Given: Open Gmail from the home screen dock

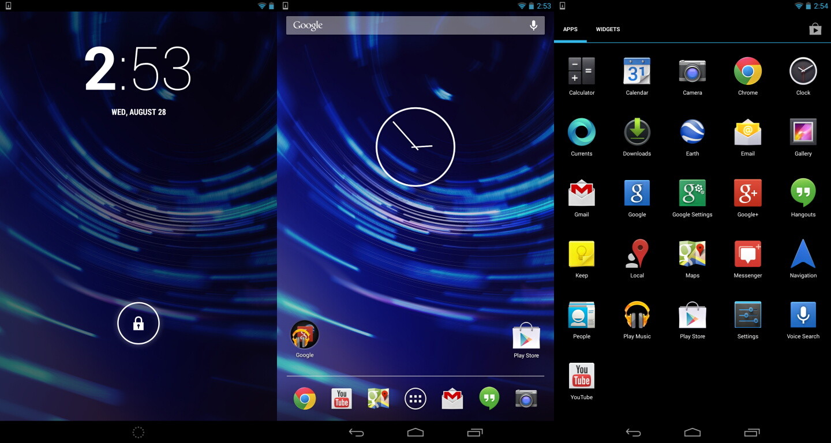Looking at the screenshot, I should pos(452,399).
